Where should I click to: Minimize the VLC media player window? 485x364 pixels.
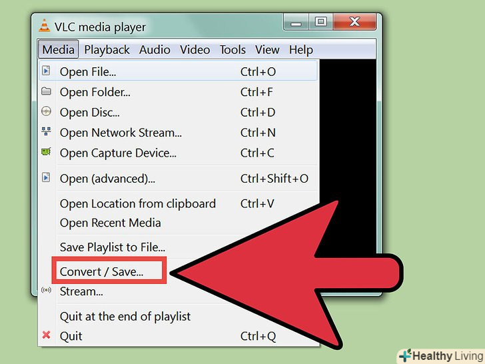click(x=296, y=21)
